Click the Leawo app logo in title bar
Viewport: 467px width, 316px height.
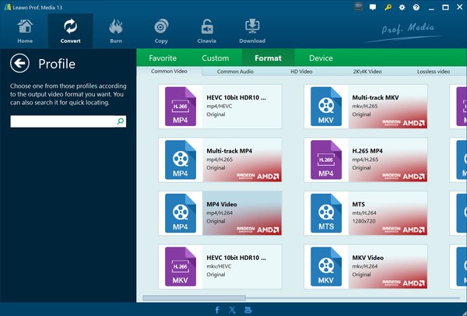point(8,7)
